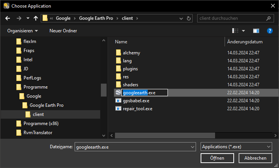Image resolution: width=279 pixels, height=168 pixels.
Task: Select the PerfLogs folder in tree
Action: click(32, 78)
